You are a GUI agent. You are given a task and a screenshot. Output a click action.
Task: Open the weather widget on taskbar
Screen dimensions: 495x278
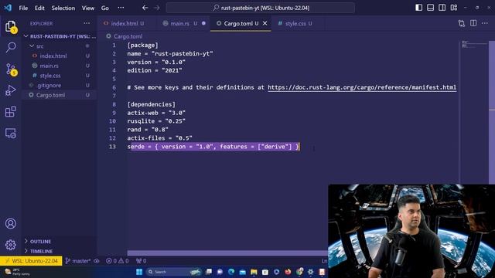[17, 272]
